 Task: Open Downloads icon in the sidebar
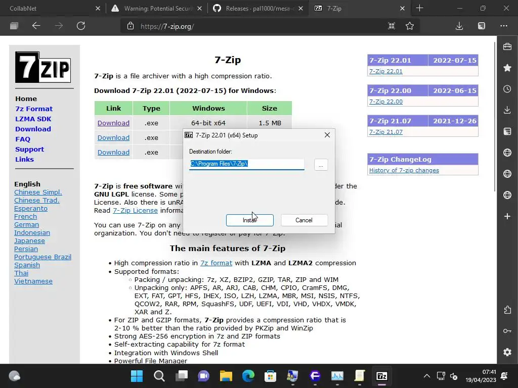pyautogui.click(x=507, y=110)
